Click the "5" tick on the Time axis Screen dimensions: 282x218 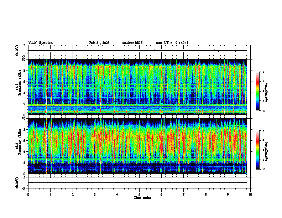pyautogui.click(x=139, y=194)
